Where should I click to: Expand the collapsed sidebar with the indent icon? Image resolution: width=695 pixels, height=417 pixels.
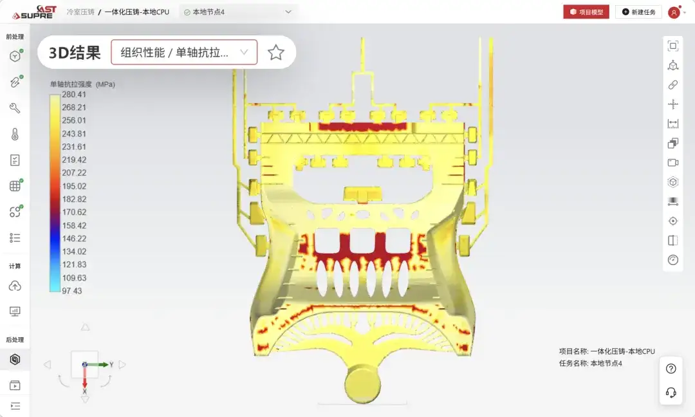pyautogui.click(x=15, y=406)
